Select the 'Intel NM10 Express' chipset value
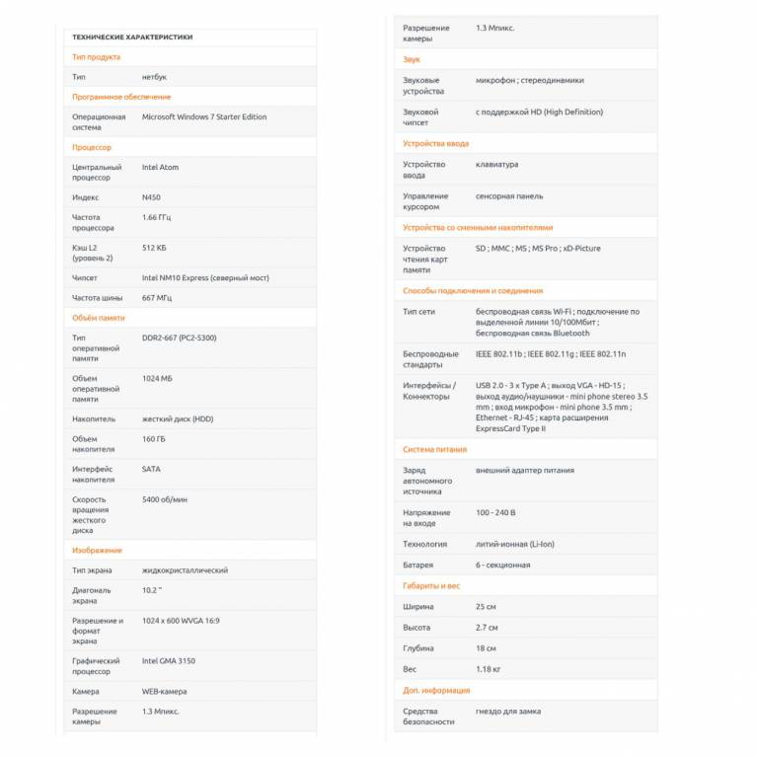The image size is (757, 757). [205, 277]
